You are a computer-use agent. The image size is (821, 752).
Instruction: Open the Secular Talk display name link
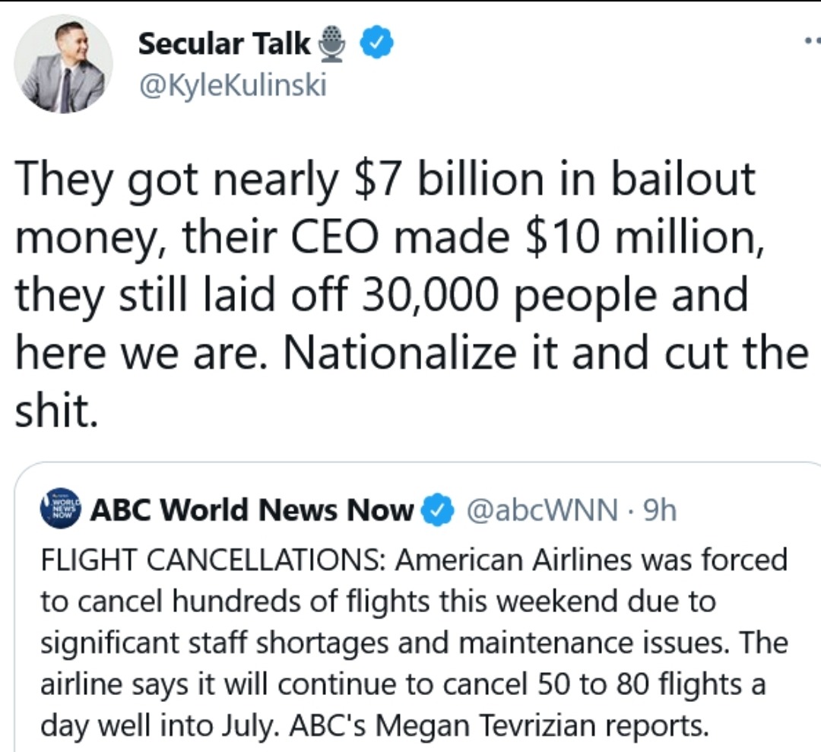(224, 46)
